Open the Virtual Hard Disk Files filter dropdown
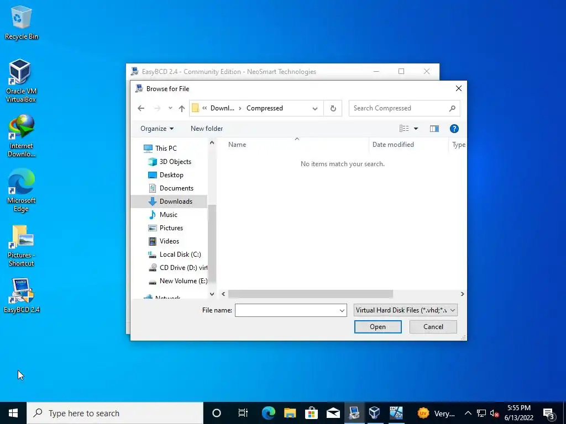This screenshot has width=566, height=424. click(x=406, y=310)
